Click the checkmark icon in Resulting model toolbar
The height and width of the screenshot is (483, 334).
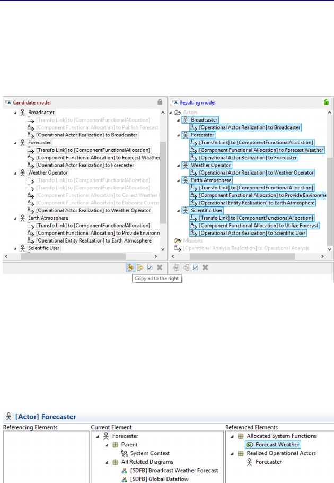[x=195, y=268]
